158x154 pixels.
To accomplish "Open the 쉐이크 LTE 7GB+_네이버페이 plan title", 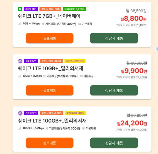I will (x=49, y=16).
